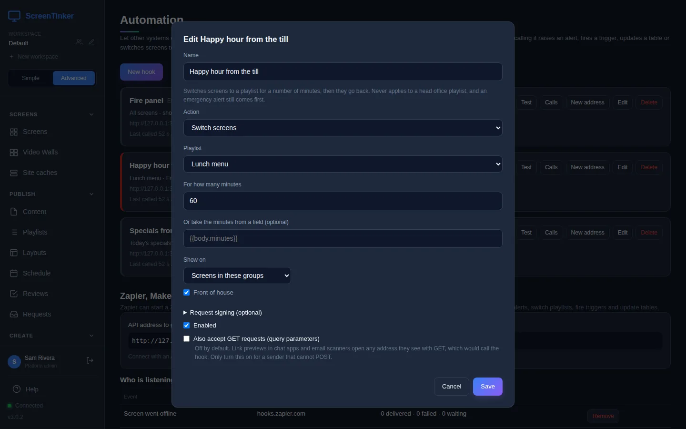Switch to the Simple mode tab
The height and width of the screenshot is (429, 686).
point(30,78)
